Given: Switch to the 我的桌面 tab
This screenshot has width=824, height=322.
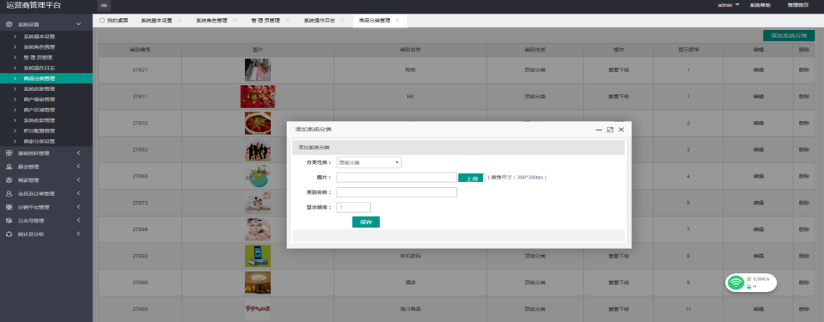Looking at the screenshot, I should coord(114,20).
